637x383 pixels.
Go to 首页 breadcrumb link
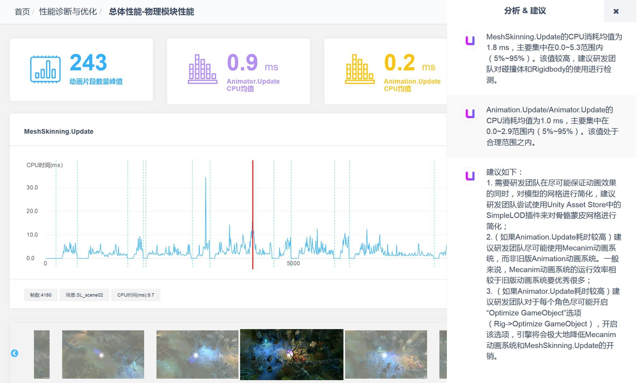tap(22, 12)
